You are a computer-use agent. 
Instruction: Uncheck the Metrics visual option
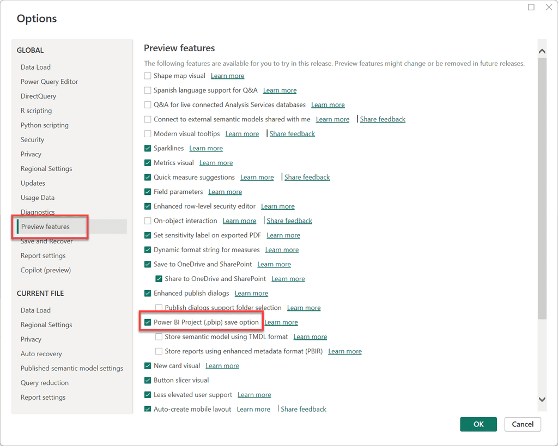(147, 162)
